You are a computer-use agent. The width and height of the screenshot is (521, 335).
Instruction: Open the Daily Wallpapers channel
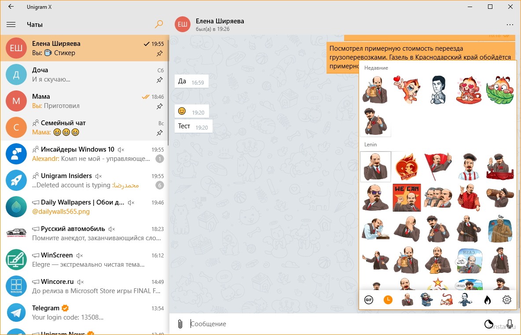coord(85,206)
